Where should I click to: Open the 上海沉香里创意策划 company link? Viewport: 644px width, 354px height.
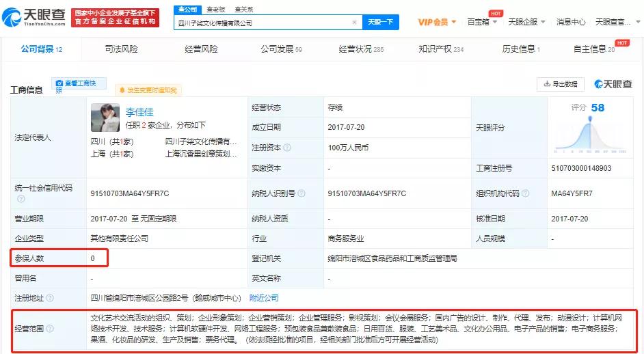coord(201,154)
